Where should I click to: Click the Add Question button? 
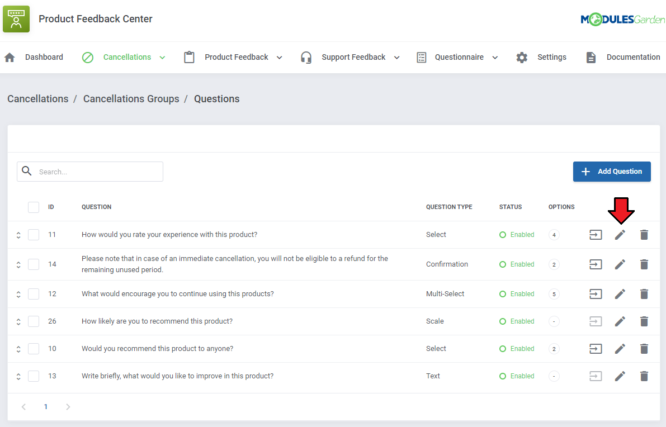pyautogui.click(x=612, y=172)
